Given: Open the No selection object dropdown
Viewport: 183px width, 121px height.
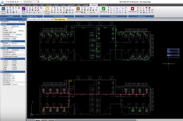Looking at the screenshot, I should pyautogui.click(x=9, y=21).
